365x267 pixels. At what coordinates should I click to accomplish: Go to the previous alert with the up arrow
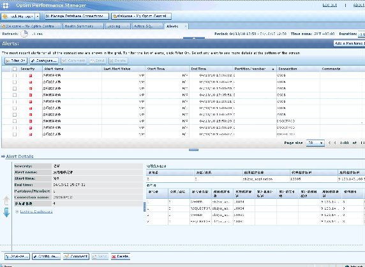pos(6,200)
